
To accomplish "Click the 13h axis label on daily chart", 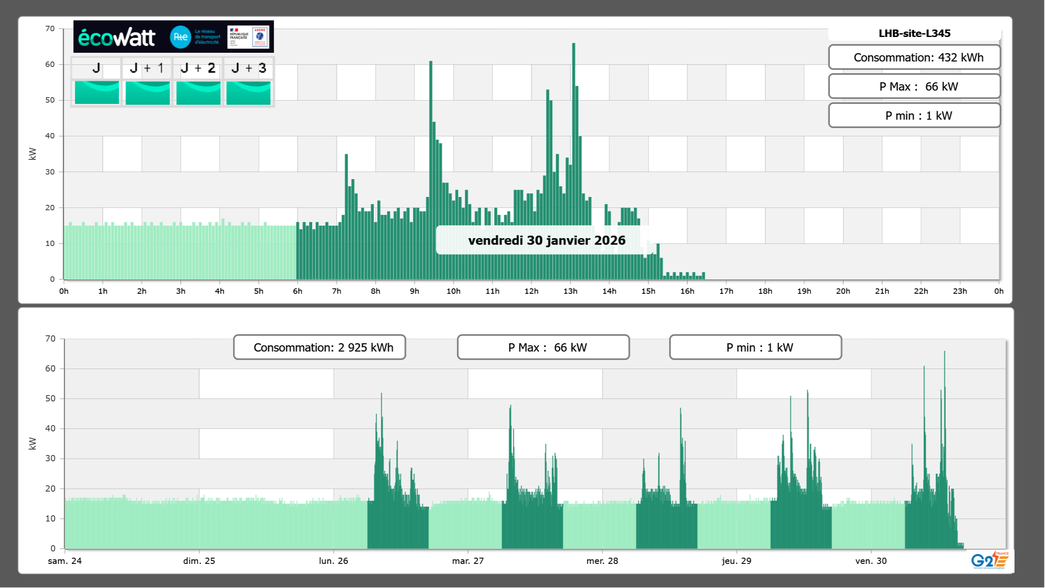I will [x=570, y=291].
